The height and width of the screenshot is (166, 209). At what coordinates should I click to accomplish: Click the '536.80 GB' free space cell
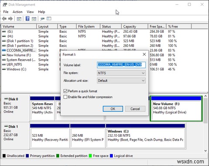coord(157,55)
